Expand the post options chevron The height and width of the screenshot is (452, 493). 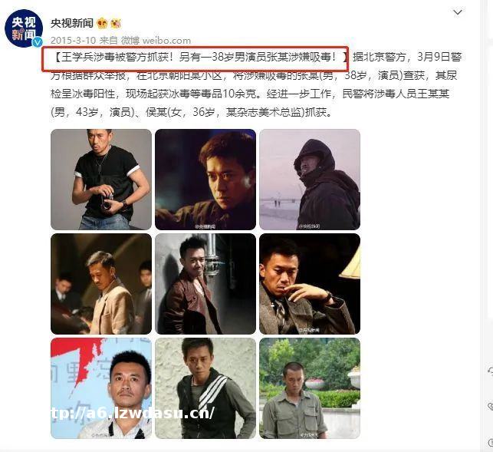coord(458,12)
